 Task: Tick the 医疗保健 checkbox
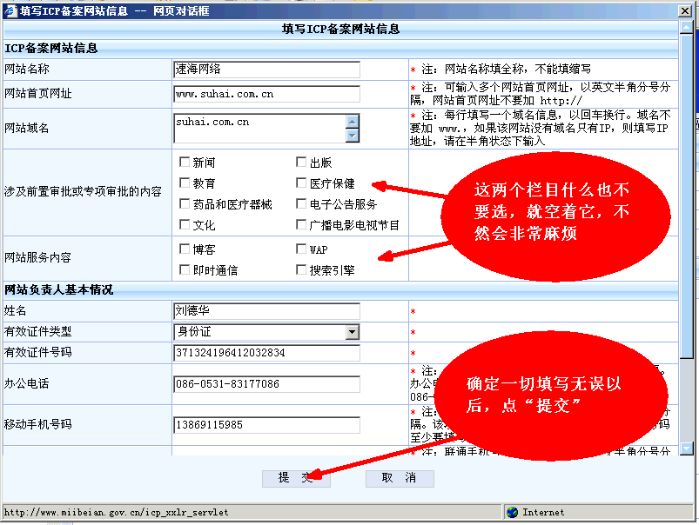tap(301, 183)
